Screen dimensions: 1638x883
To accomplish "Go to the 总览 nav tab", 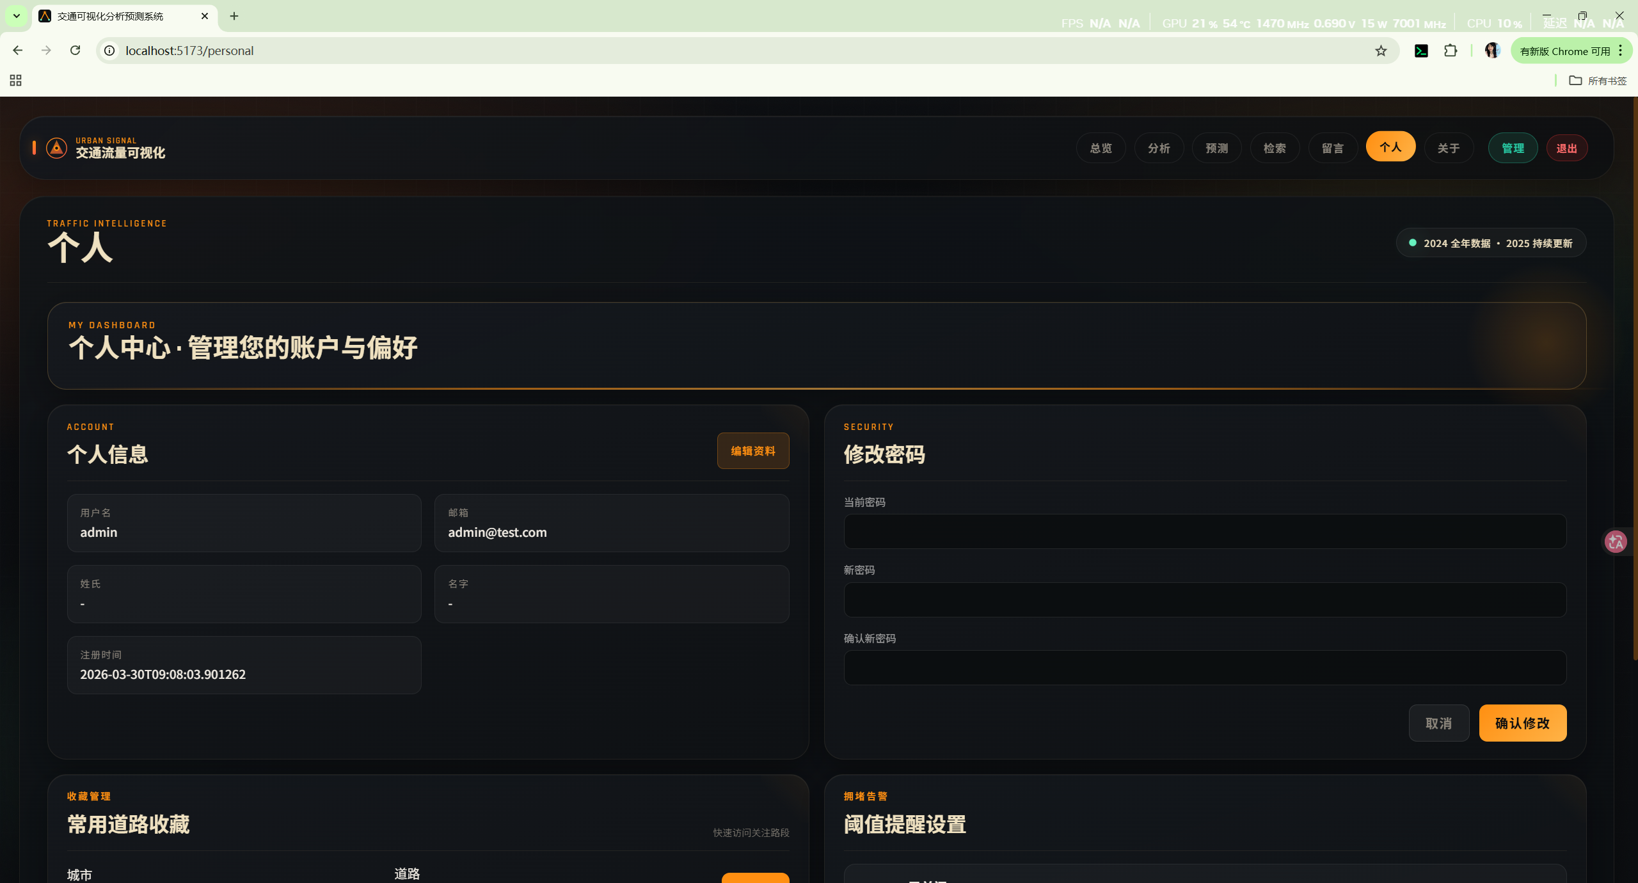I will pyautogui.click(x=1101, y=148).
